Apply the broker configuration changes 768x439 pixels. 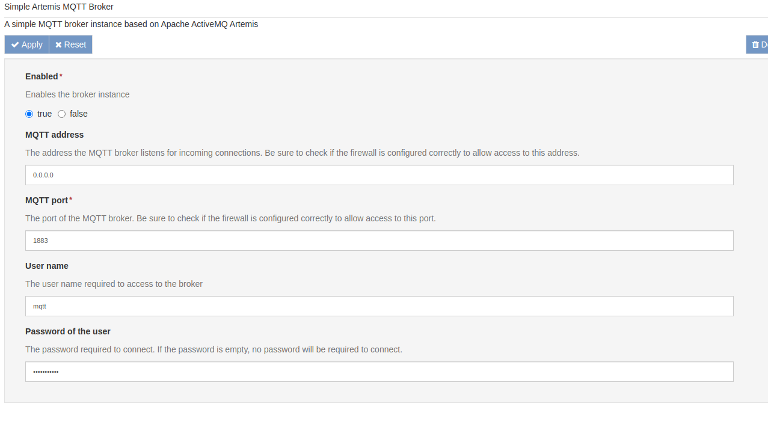pyautogui.click(x=26, y=44)
